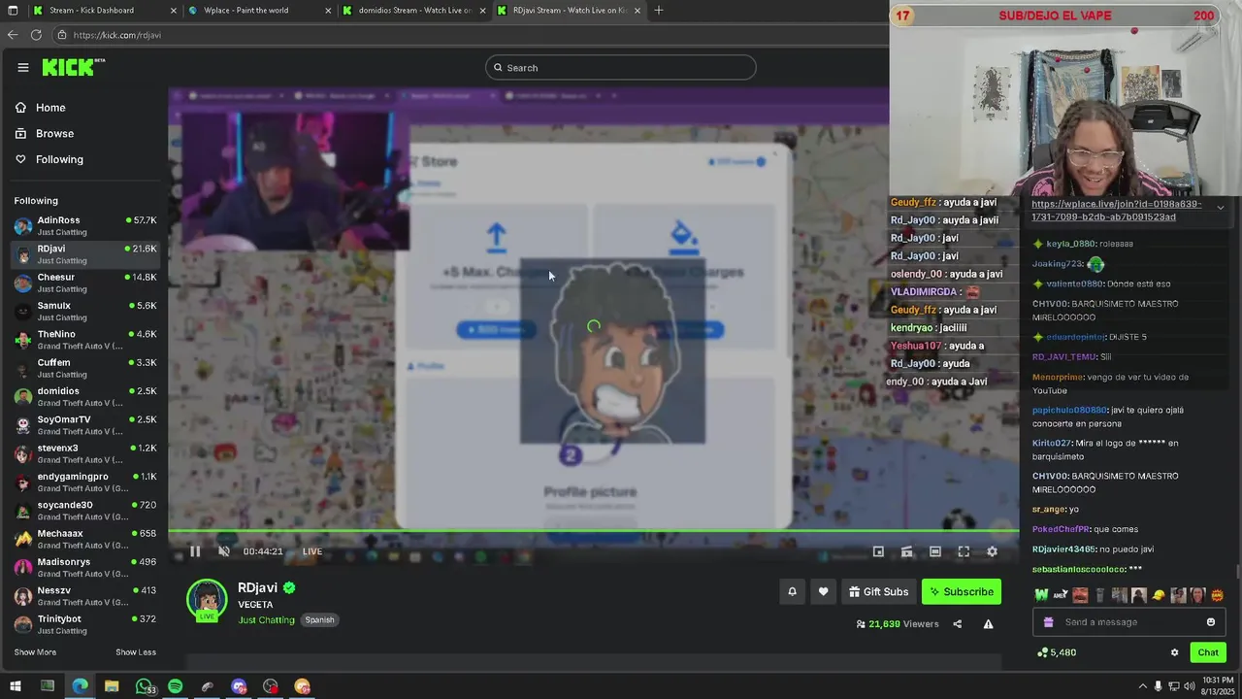Viewport: 1242px width, 699px height.
Task: Open Mechaaax channel in Following list
Action: point(85,539)
